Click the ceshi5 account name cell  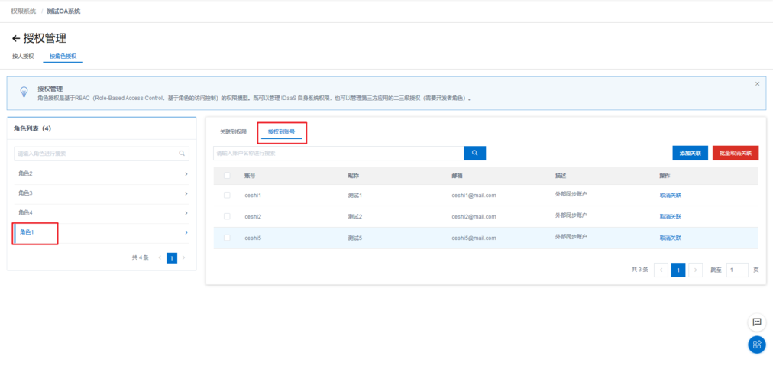click(253, 238)
